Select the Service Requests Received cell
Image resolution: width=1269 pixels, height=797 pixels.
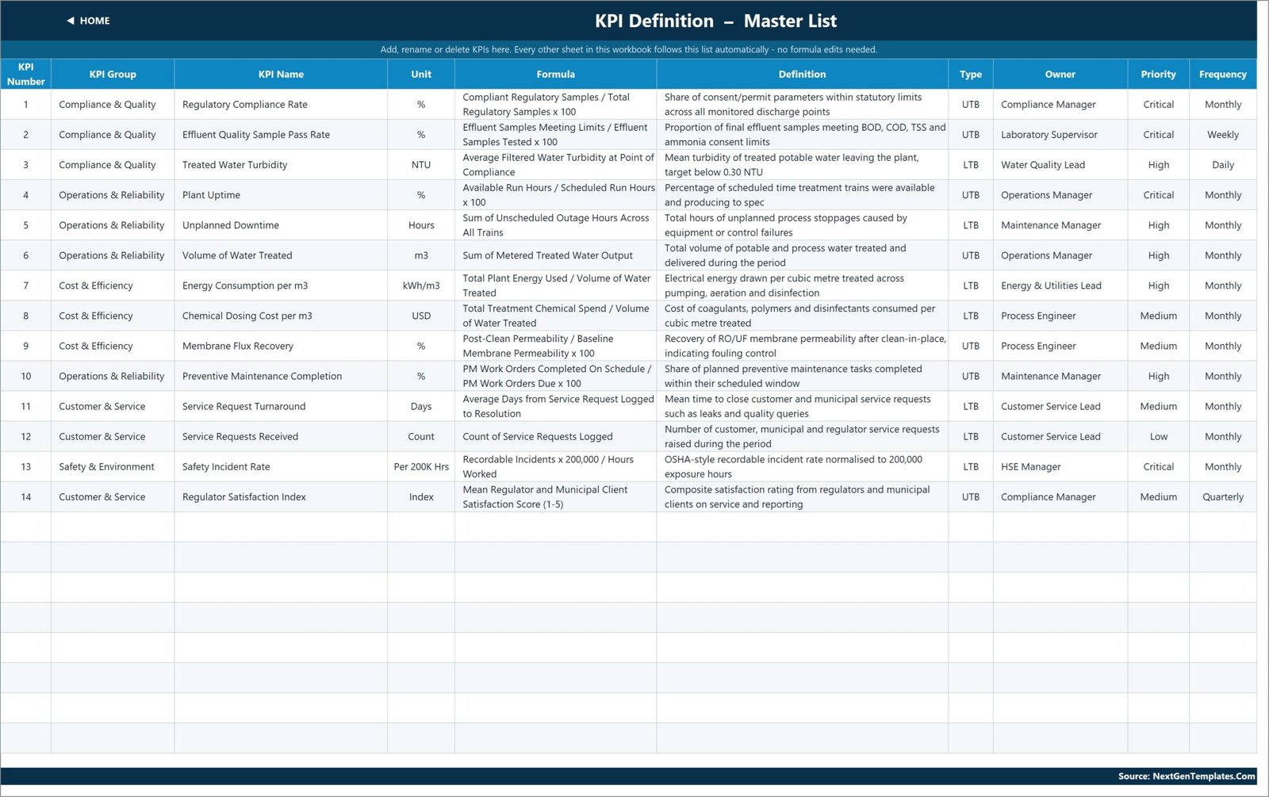point(281,436)
